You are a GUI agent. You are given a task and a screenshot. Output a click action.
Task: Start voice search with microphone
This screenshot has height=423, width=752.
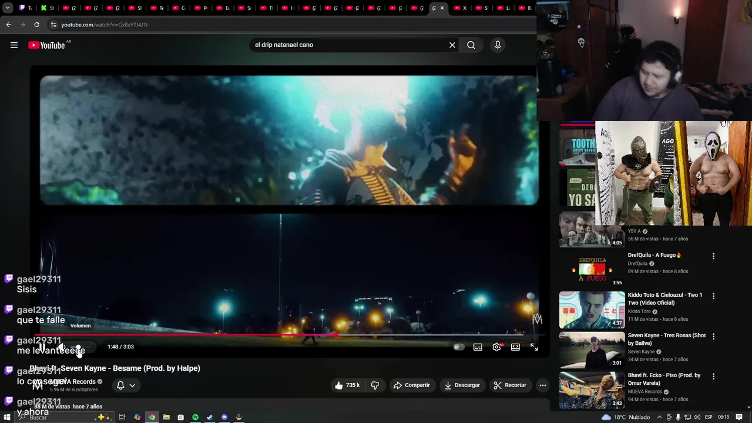(x=498, y=45)
